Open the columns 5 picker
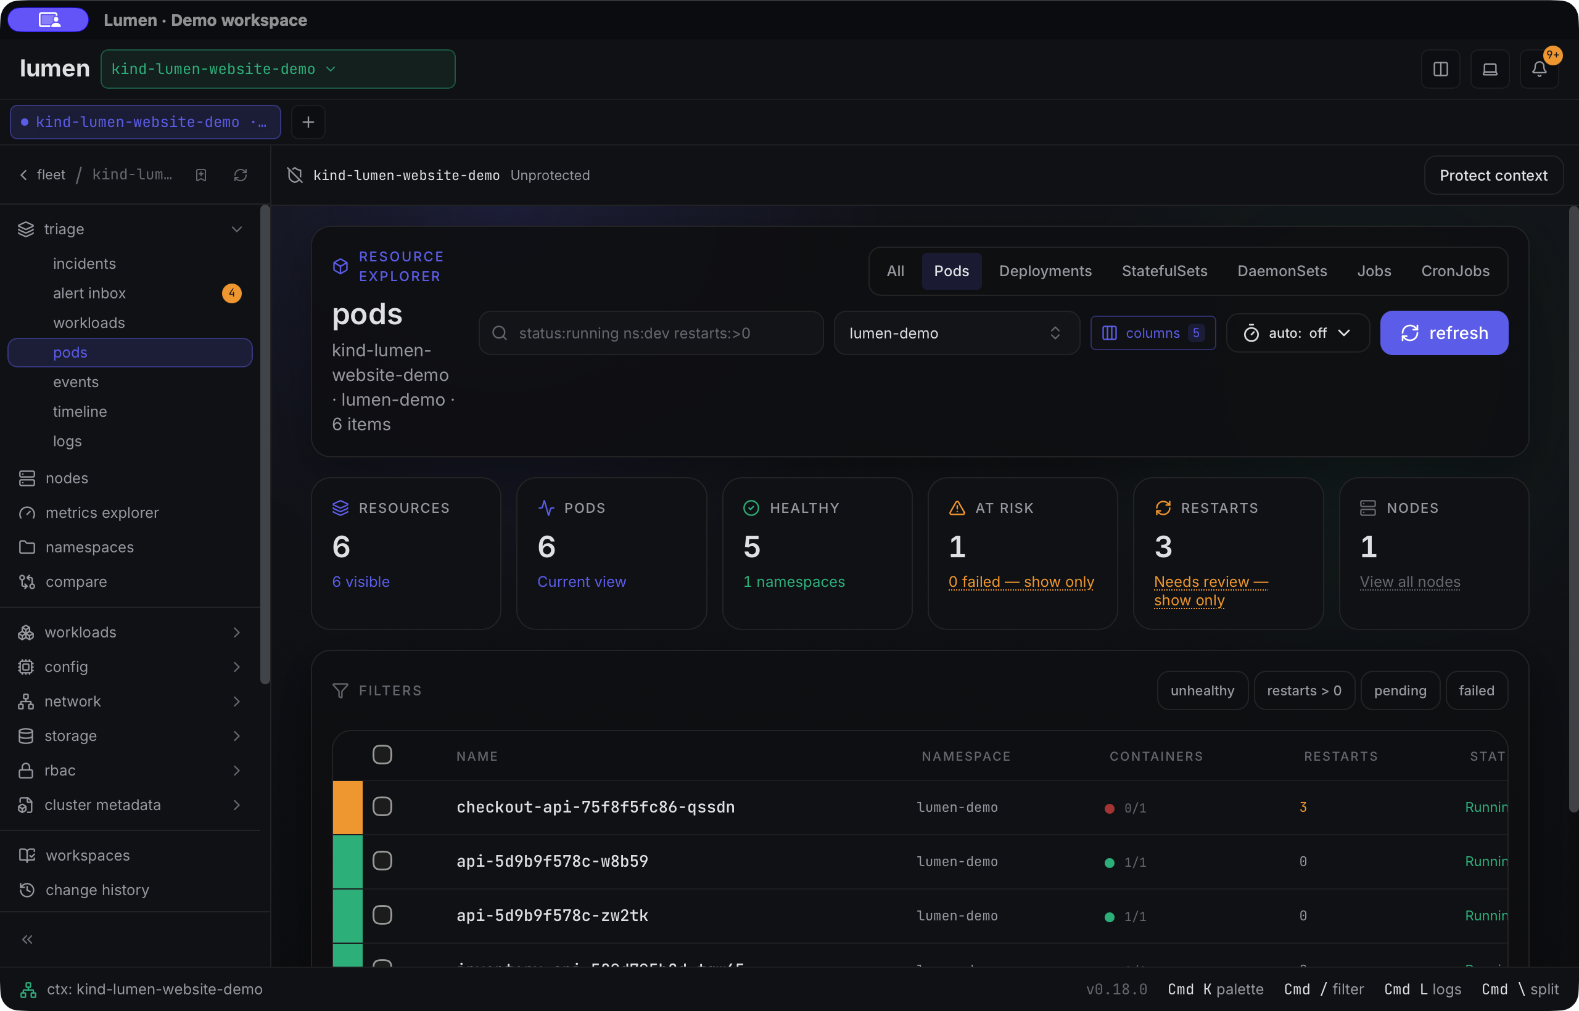Viewport: 1579px width, 1011px height. coord(1153,333)
